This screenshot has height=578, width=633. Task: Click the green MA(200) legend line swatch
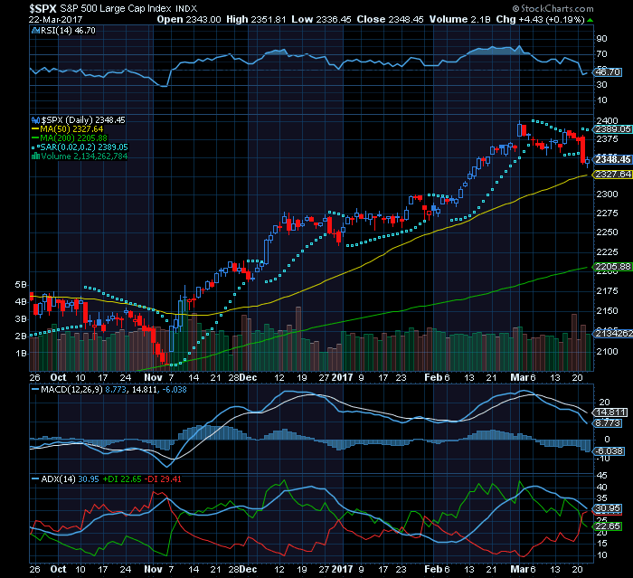pyautogui.click(x=35, y=138)
